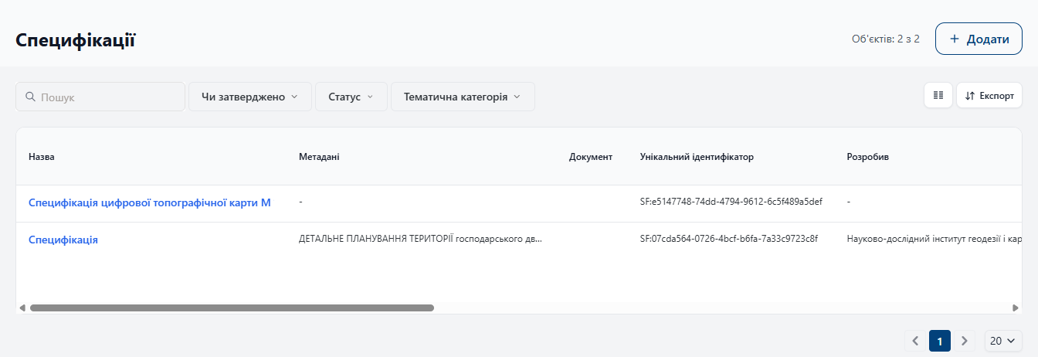Click the horizontal table scrollbar thumb
The height and width of the screenshot is (357, 1038).
coord(232,308)
